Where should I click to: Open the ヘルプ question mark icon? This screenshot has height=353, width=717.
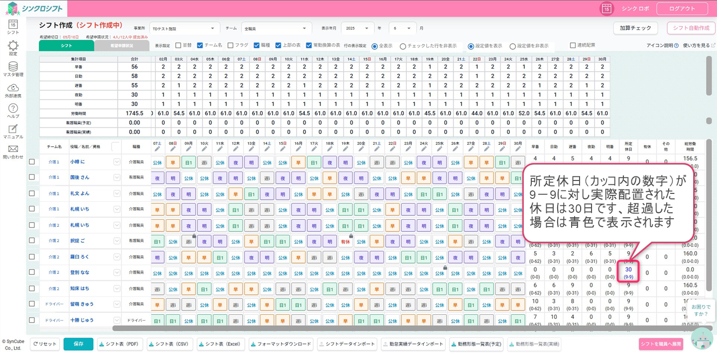(x=13, y=108)
